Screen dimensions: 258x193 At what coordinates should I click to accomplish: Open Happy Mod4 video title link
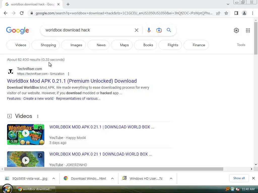[102, 127]
